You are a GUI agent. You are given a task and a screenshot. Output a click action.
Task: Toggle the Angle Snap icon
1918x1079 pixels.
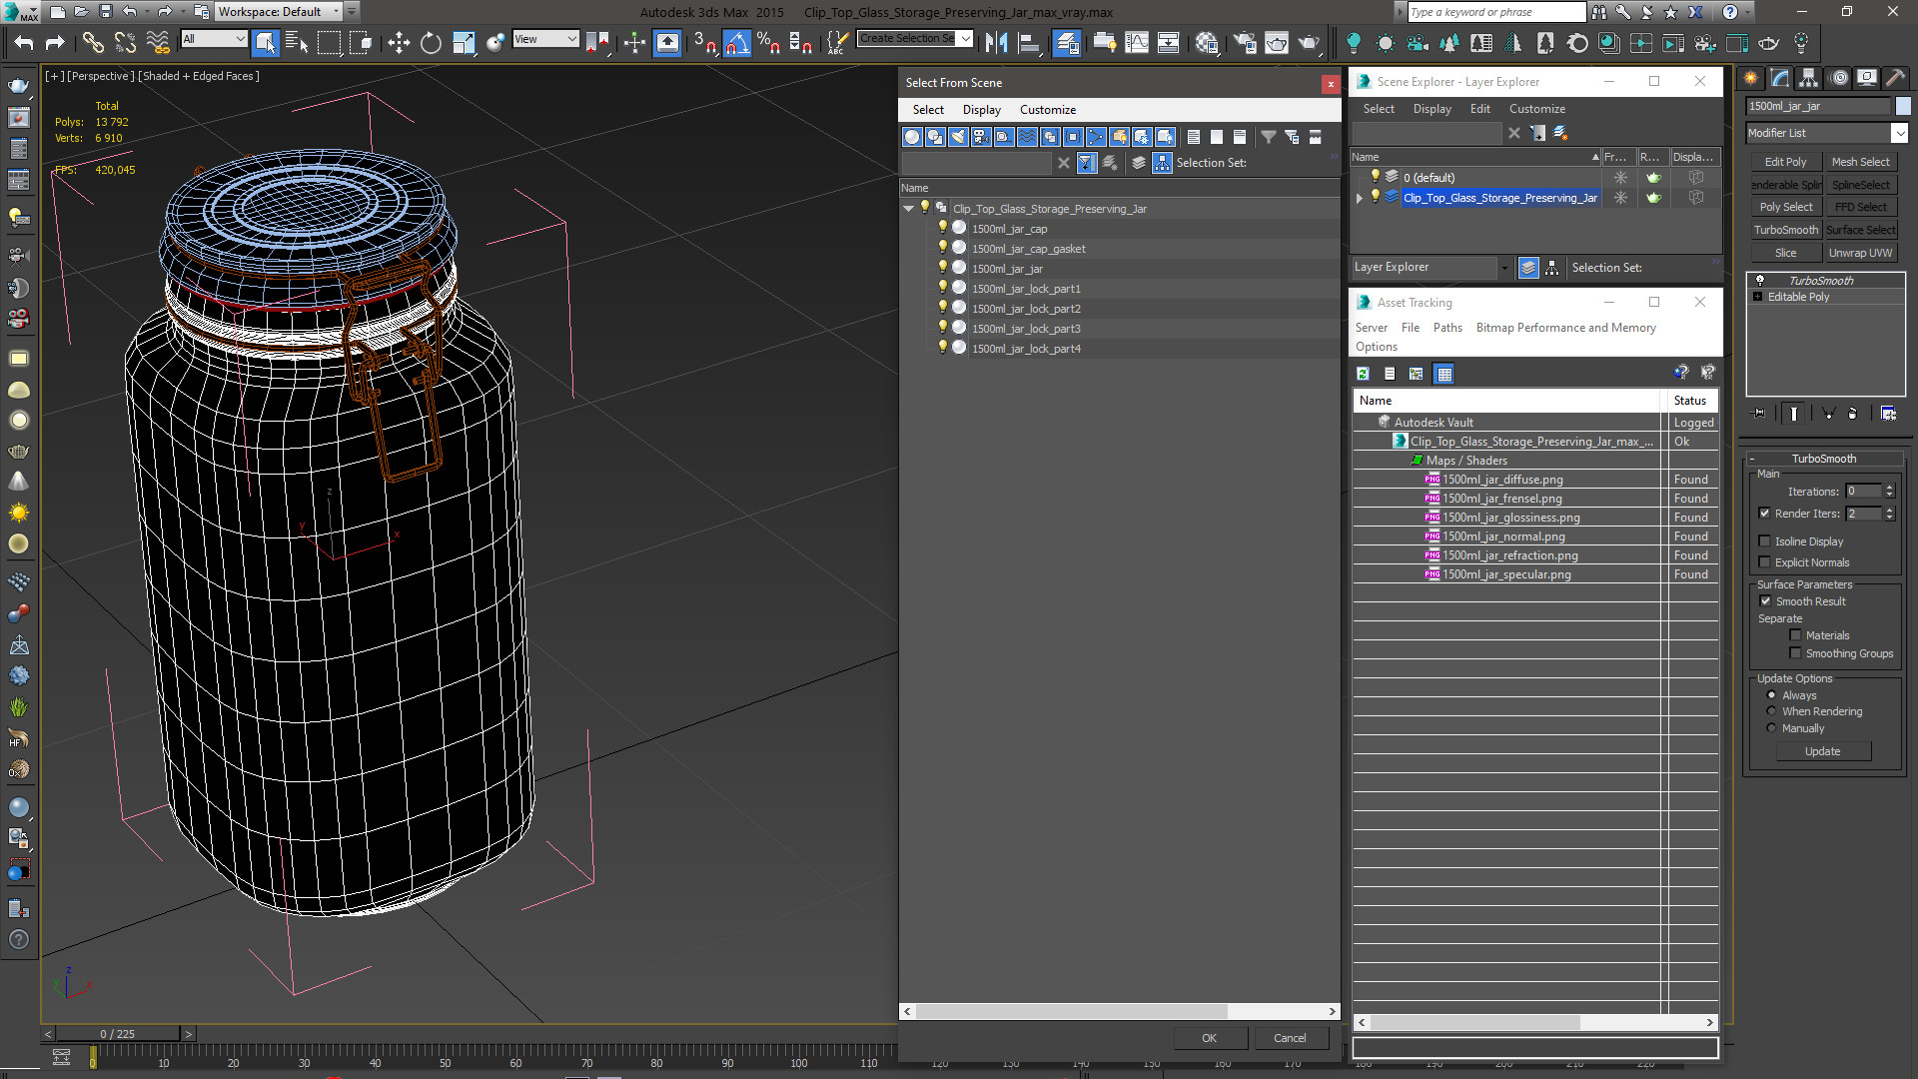click(x=736, y=42)
